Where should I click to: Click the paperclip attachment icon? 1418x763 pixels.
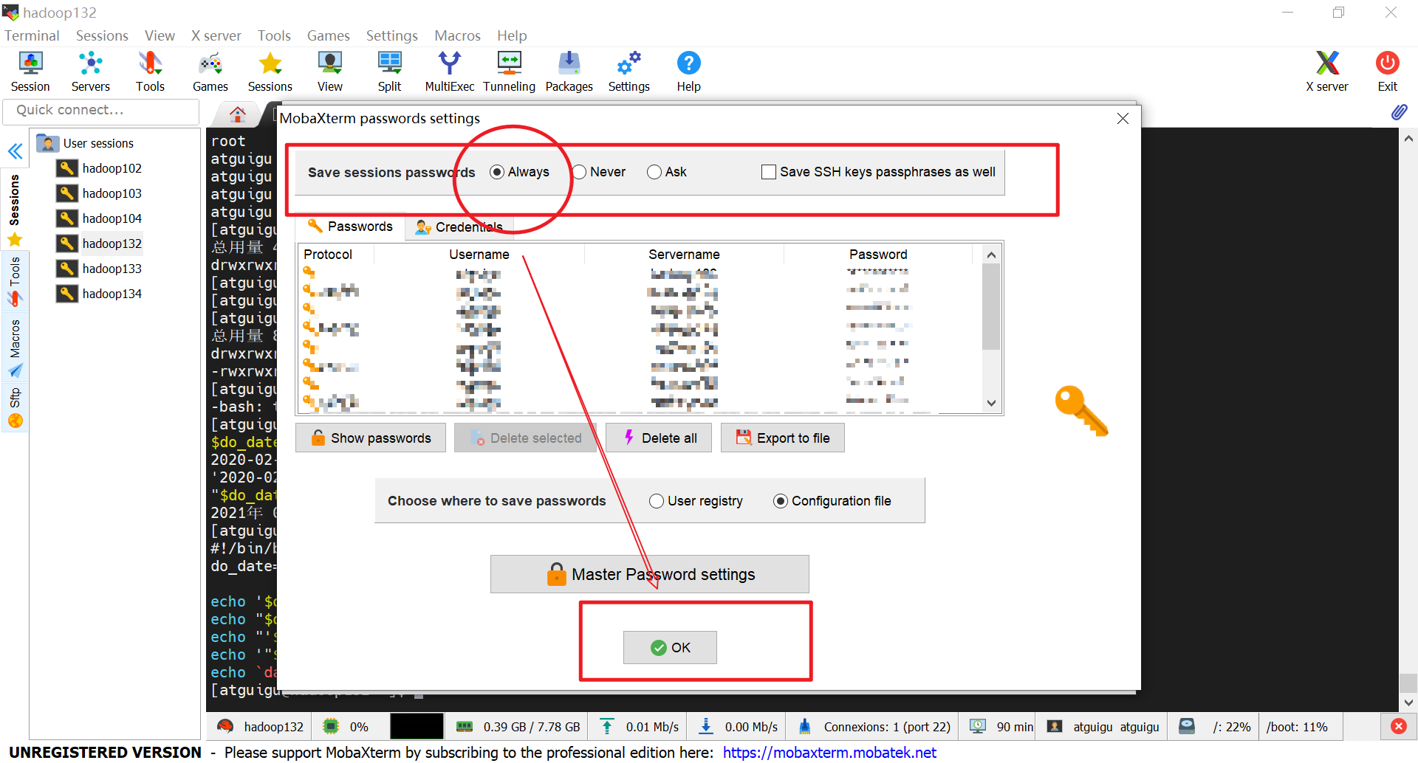pos(1399,111)
